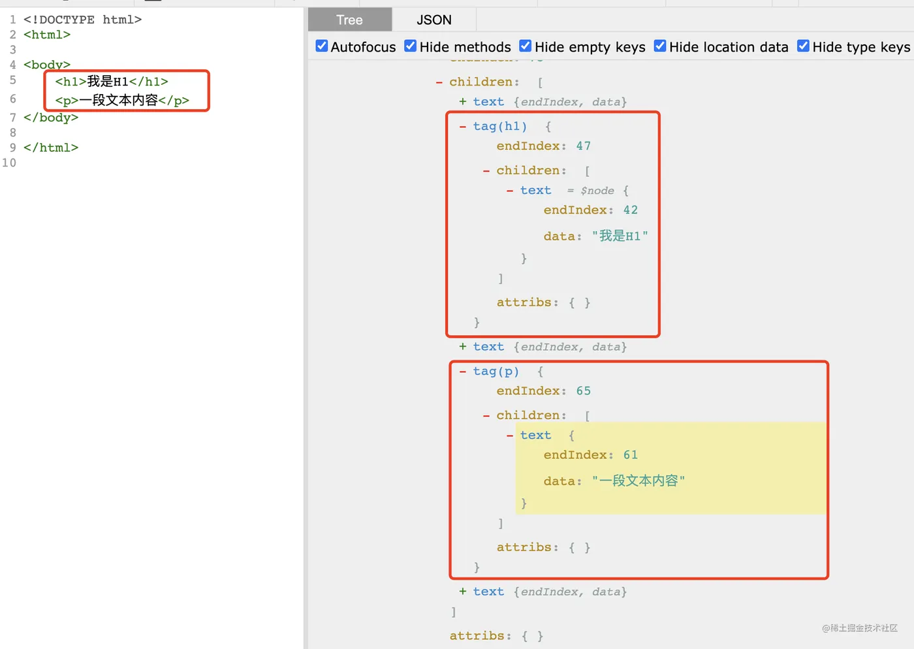Click the closing </html> tag in the editor
914x649 pixels.
pos(51,148)
